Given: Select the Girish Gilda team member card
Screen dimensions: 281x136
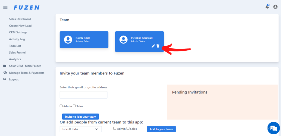Looking at the screenshot, I should point(84,40).
